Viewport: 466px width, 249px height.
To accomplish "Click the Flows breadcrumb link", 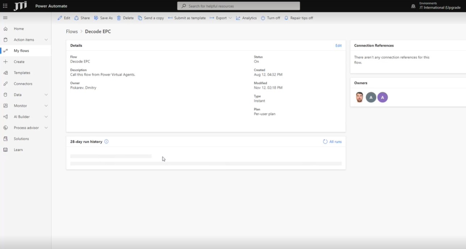I will pos(72,31).
